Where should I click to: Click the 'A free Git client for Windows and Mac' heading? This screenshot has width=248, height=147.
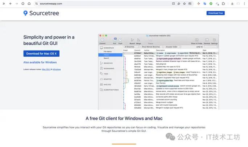pos(124,118)
